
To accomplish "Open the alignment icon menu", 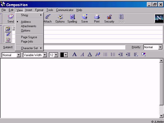I will pos(136,55).
